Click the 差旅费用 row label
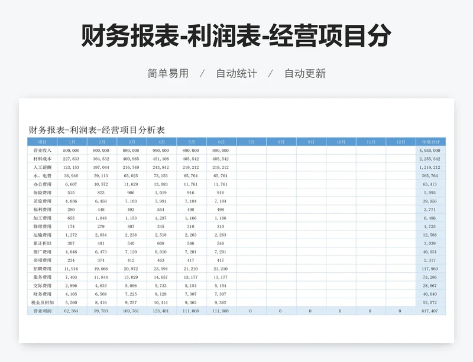This screenshot has width=473, height=362. 42,201
